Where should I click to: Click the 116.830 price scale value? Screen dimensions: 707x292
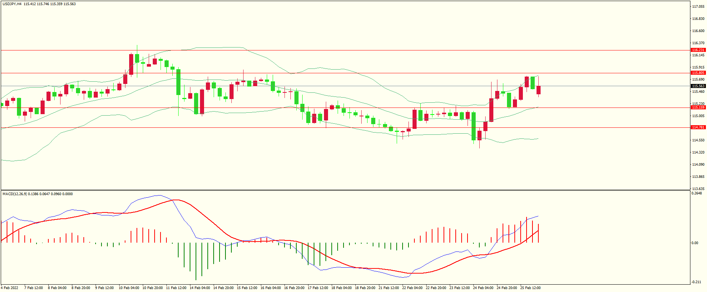pyautogui.click(x=698, y=19)
